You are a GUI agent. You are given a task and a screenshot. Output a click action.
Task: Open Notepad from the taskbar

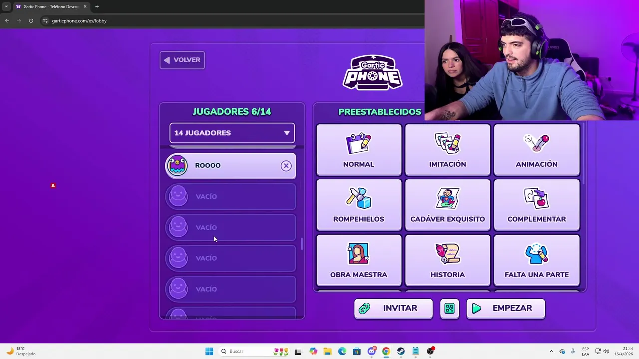tap(415, 351)
